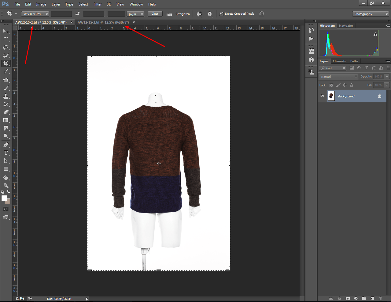Click the histogram cached data warning
This screenshot has height=302, width=391.
[375, 34]
